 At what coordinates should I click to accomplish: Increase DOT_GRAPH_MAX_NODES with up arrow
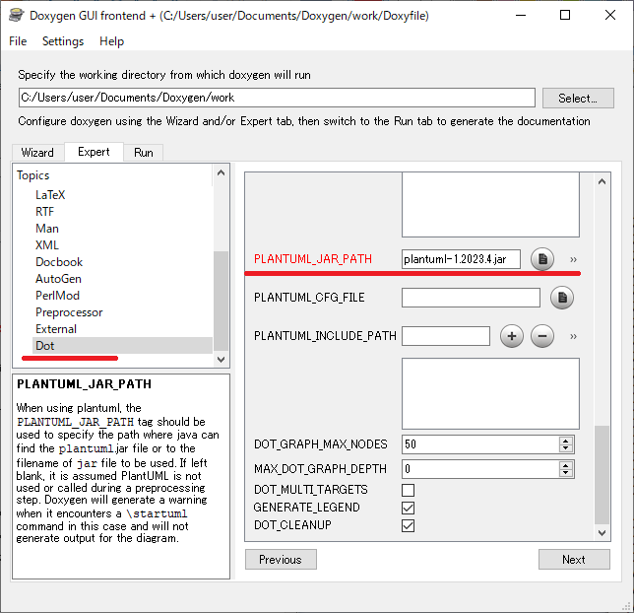pos(566,440)
